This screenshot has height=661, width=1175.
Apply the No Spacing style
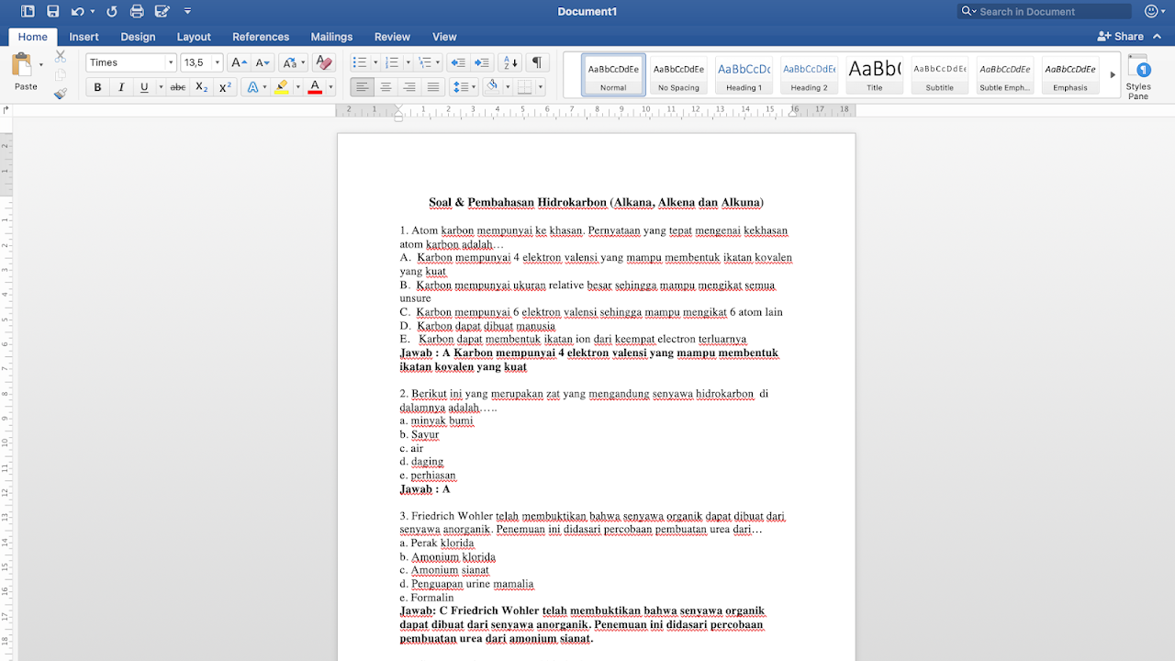click(678, 74)
